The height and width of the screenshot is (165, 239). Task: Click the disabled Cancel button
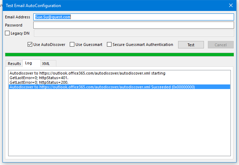(x=220, y=45)
